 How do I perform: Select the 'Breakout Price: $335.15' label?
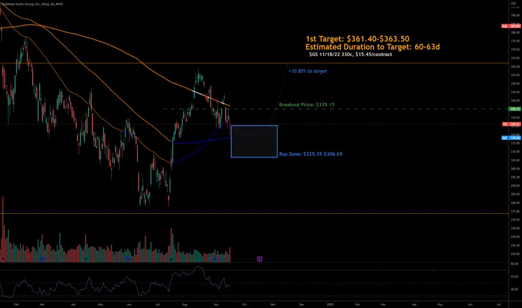tap(307, 105)
